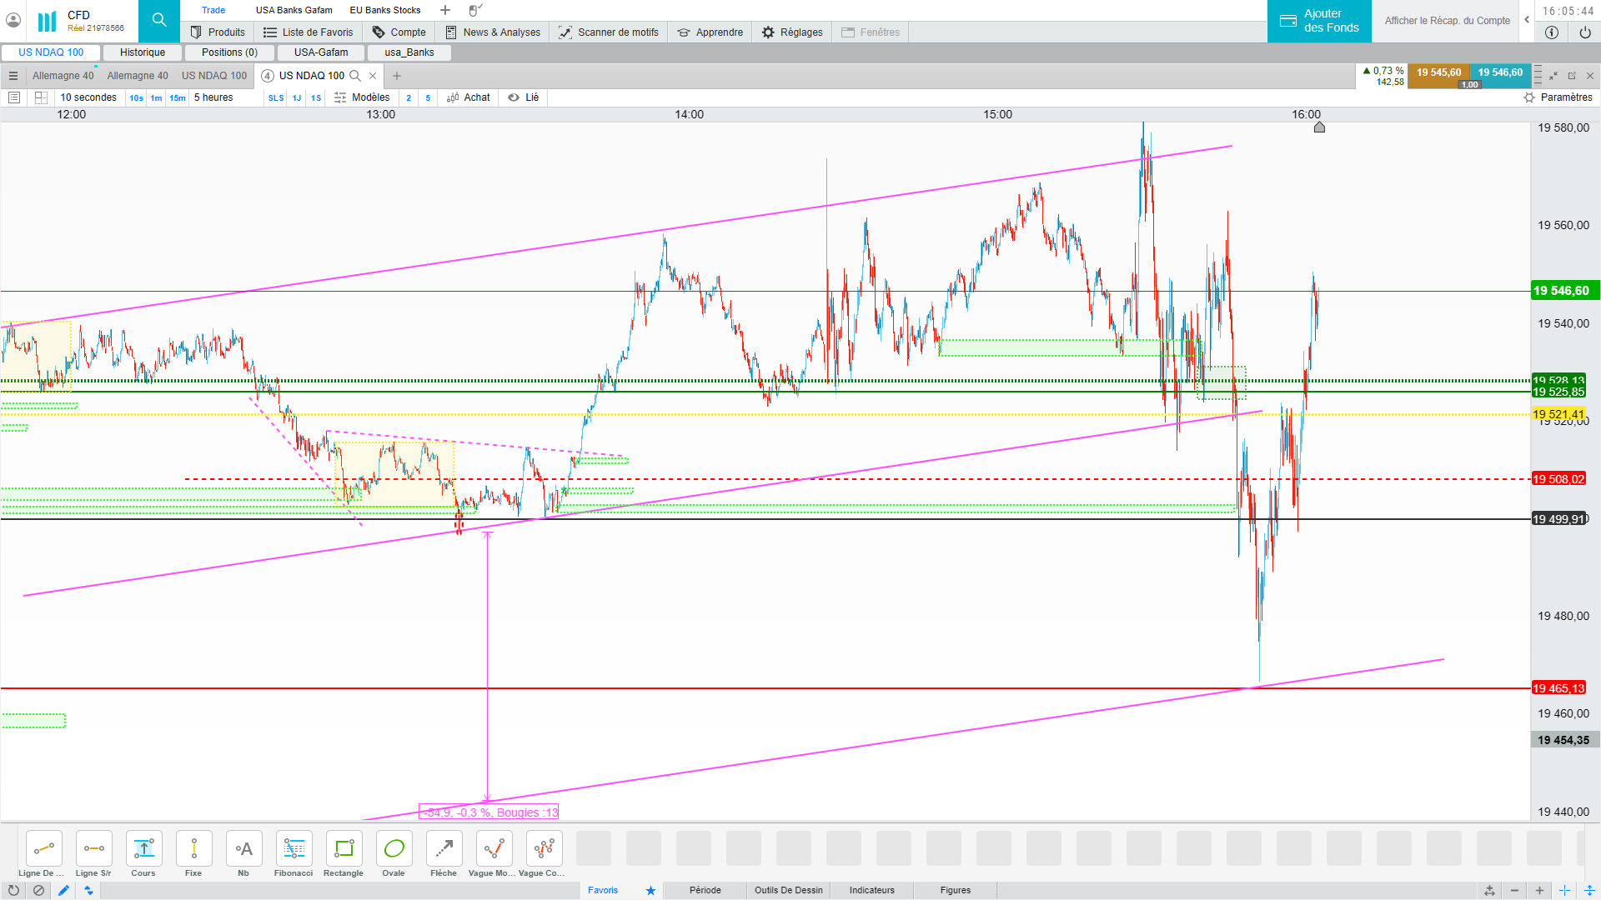The image size is (1601, 900).
Task: Pick the Ovale shape tool
Action: point(394,849)
